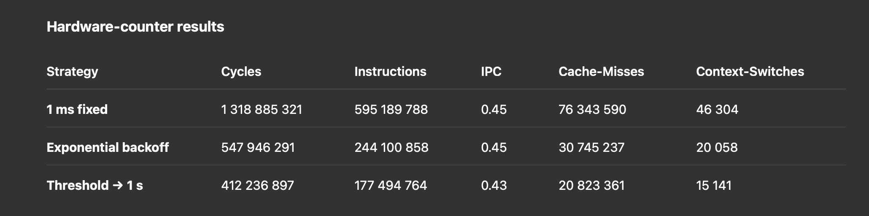Select cycles value 412 236 897

coord(257,186)
